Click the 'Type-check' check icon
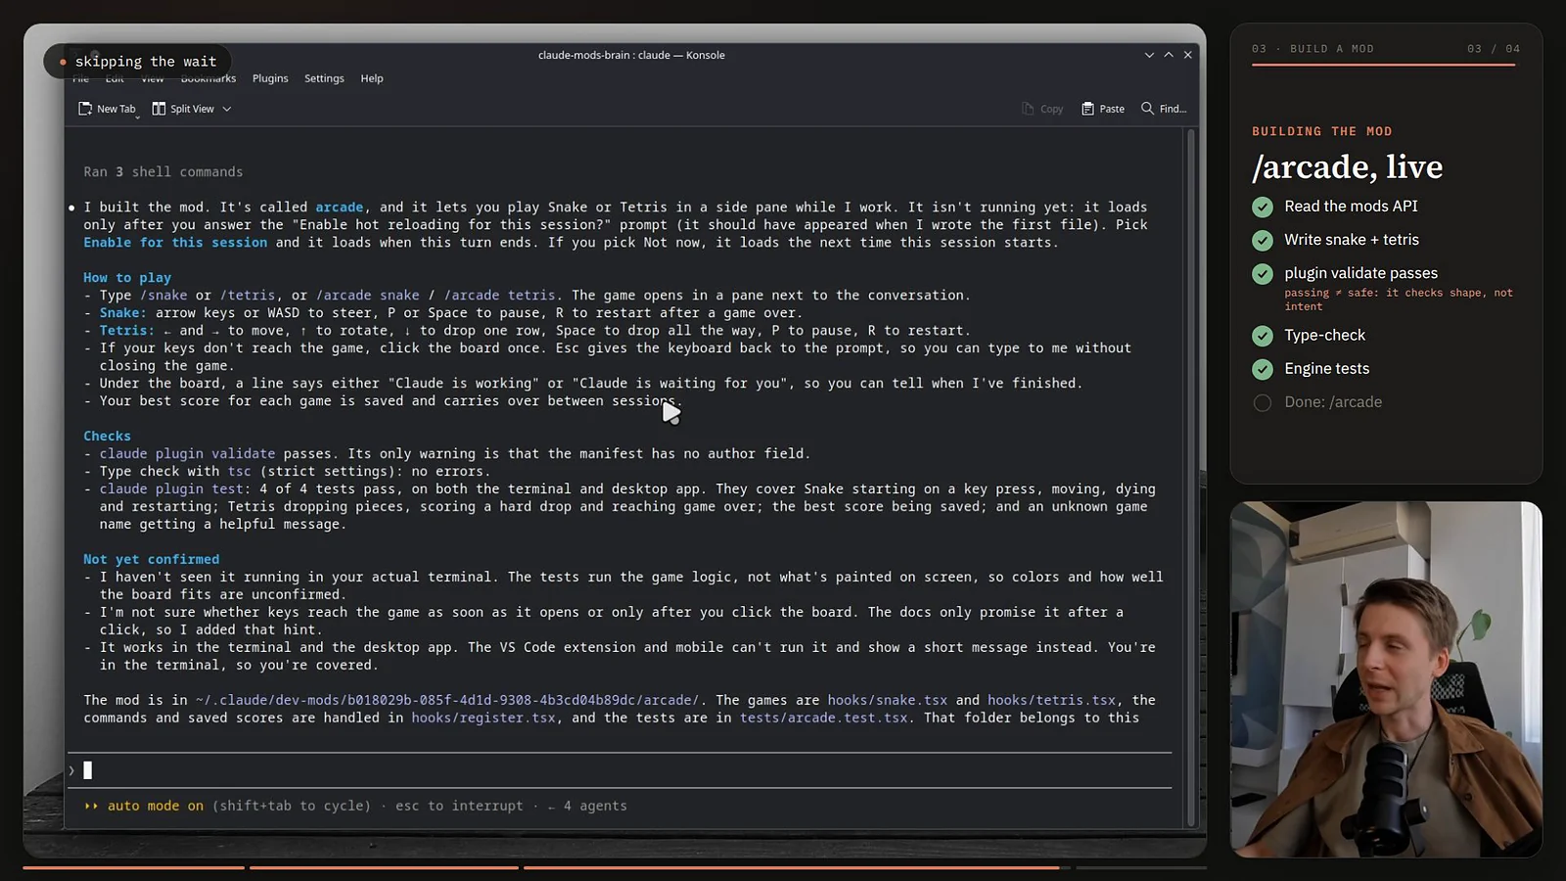 [1263, 336]
